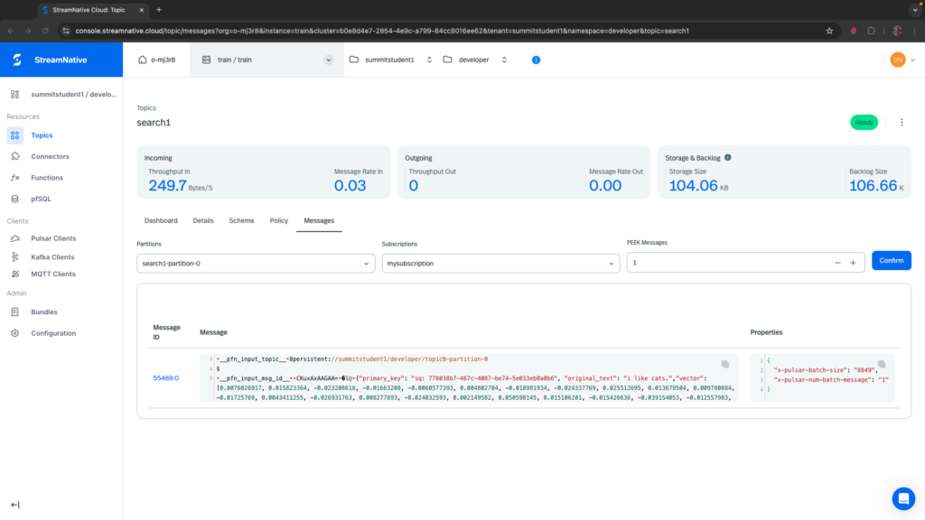Decrease PEEK messages count with minus
The height and width of the screenshot is (520, 925).
836,263
